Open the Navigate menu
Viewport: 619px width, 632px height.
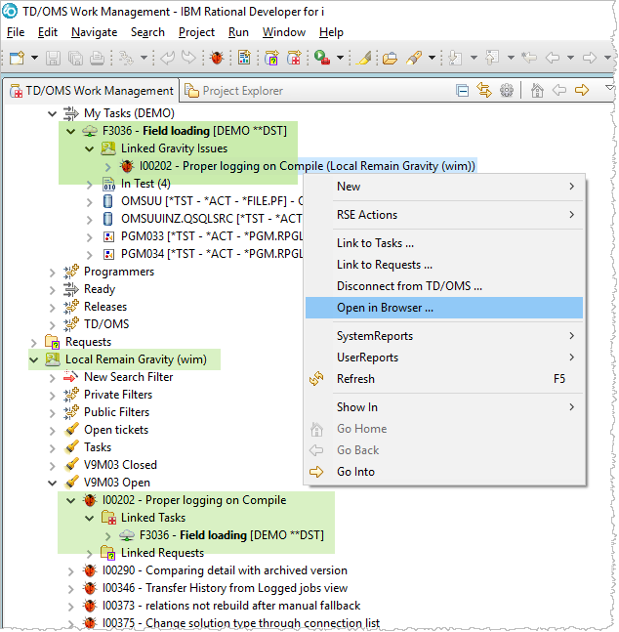click(94, 32)
